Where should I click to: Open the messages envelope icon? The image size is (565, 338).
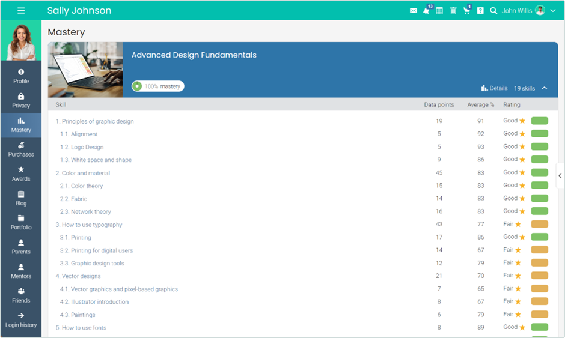coord(414,11)
